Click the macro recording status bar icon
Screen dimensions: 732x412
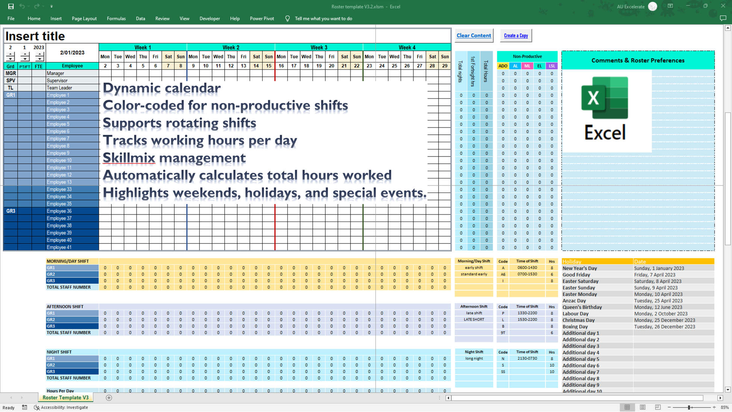pyautogui.click(x=24, y=407)
